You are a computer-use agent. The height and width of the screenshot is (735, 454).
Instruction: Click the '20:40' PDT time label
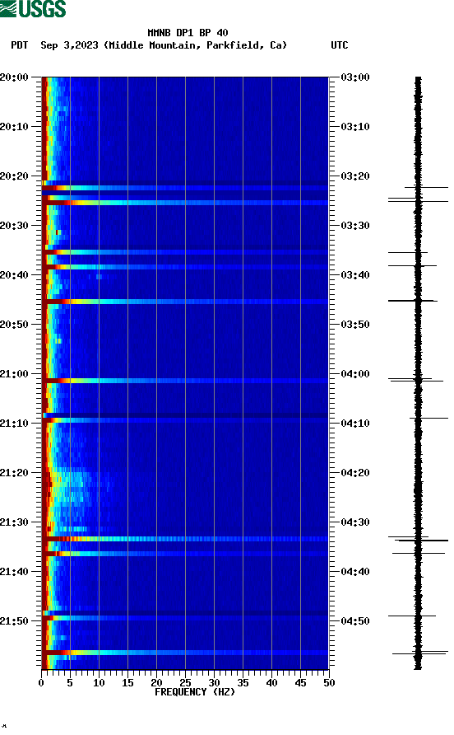coord(14,275)
